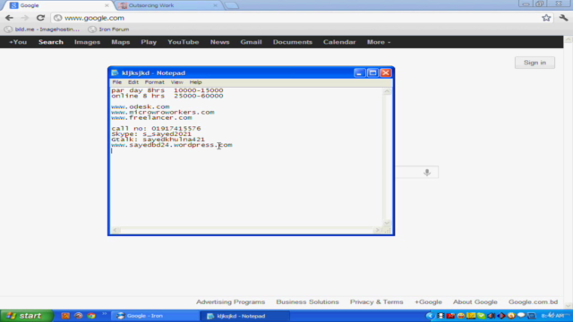Open Maps in Google bar
Image resolution: width=573 pixels, height=322 pixels.
(x=121, y=42)
